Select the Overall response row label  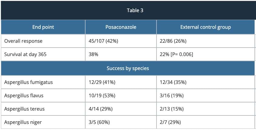pos(23,41)
